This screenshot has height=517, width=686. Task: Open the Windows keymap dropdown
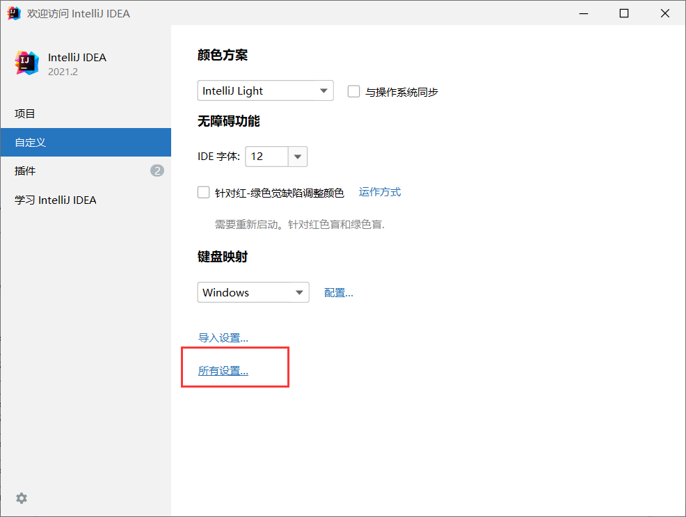point(253,292)
